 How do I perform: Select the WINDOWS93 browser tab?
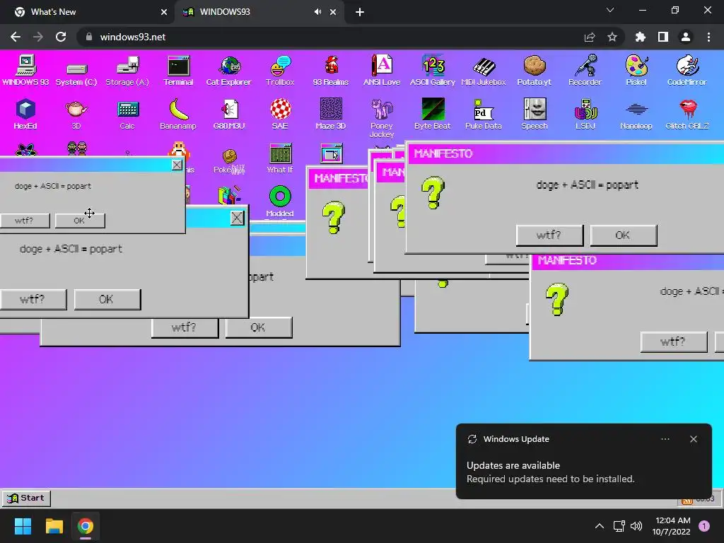259,12
